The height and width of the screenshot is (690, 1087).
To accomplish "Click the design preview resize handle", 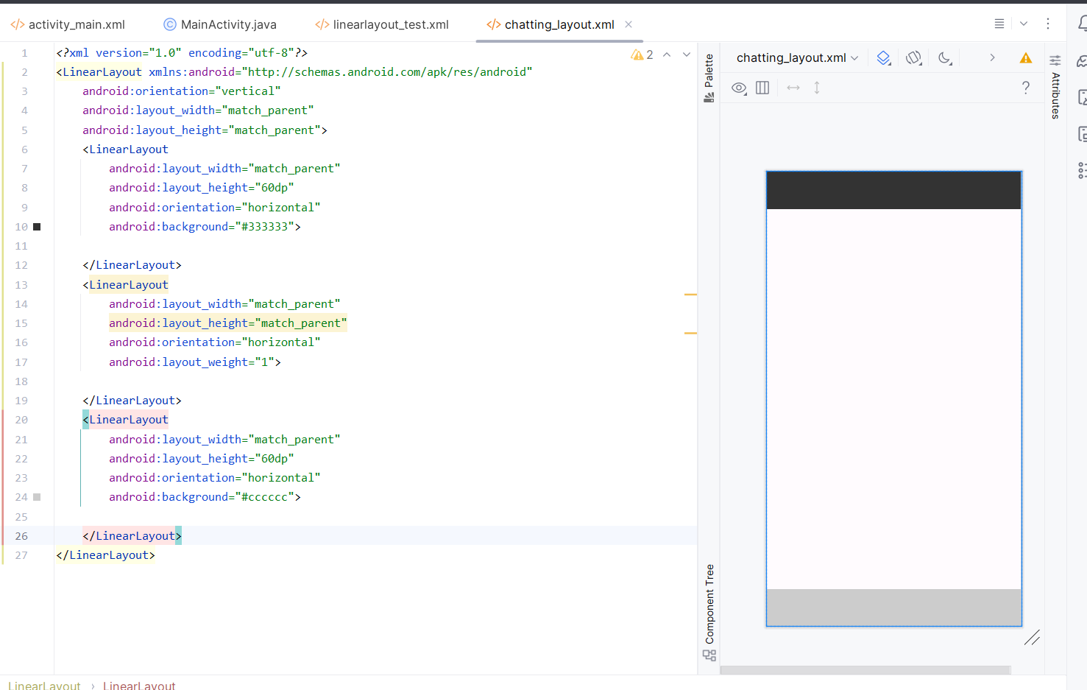I will coord(1032,638).
